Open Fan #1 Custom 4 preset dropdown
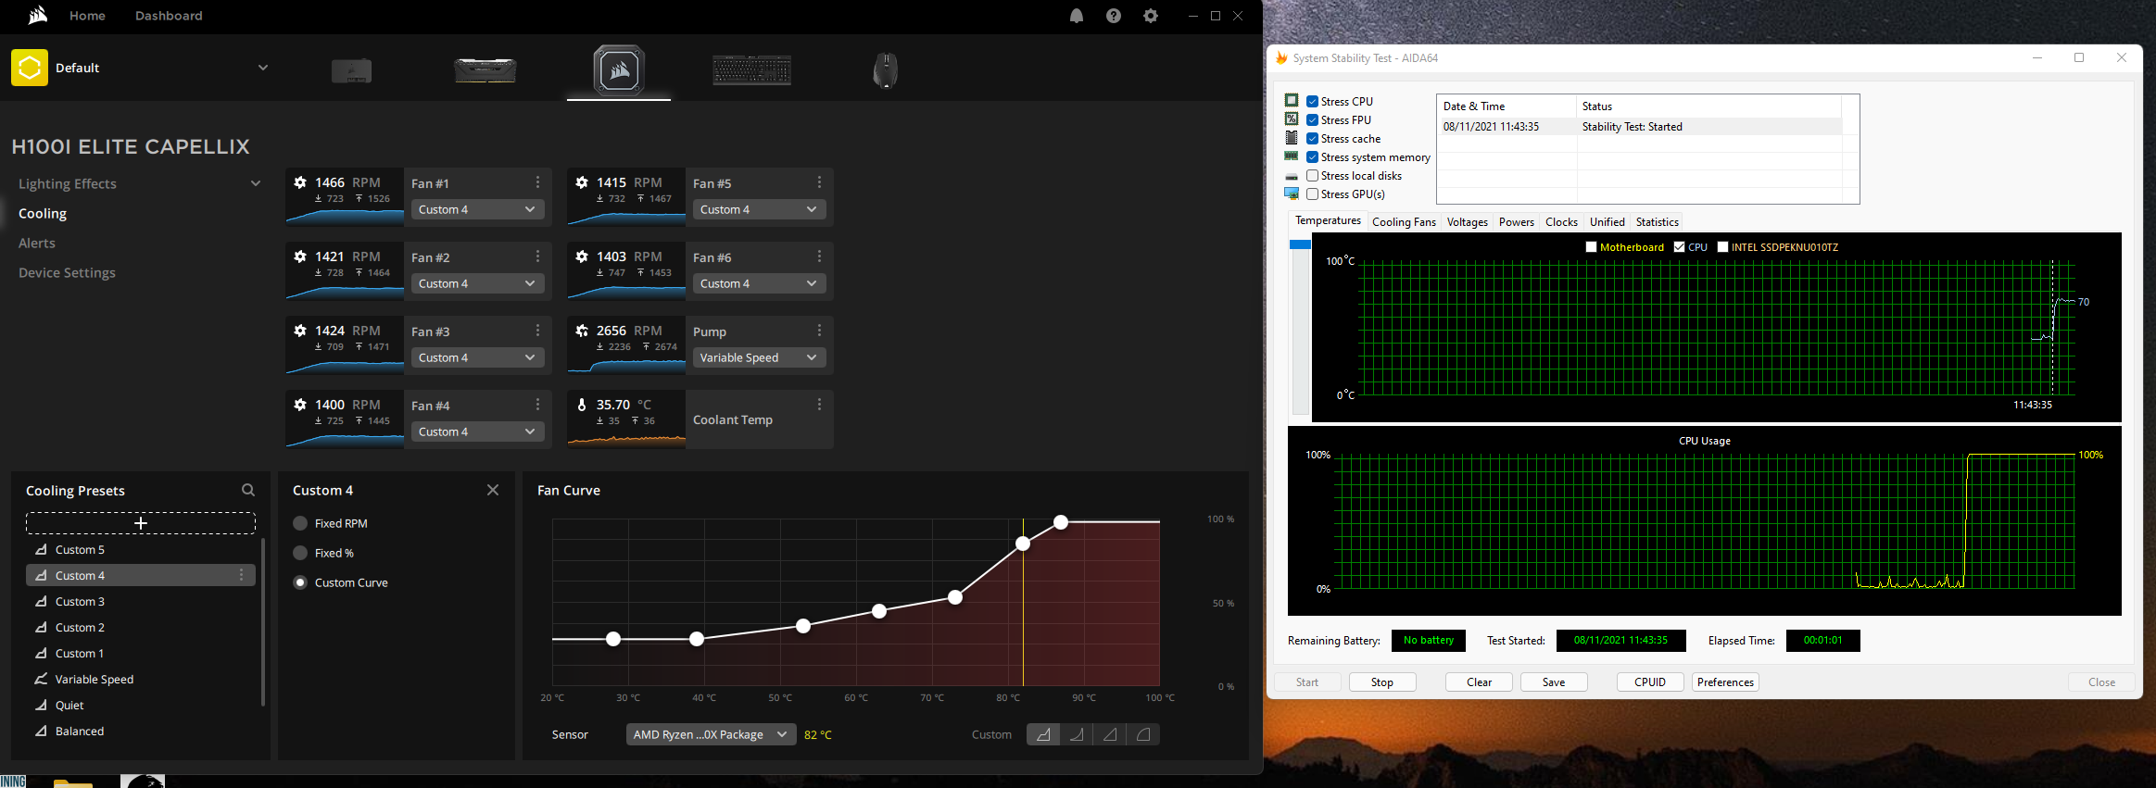 click(477, 209)
